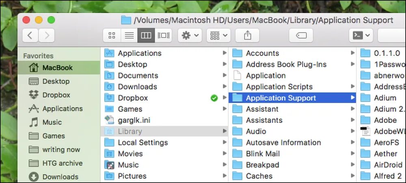This screenshot has height=183, width=406.
Task: Select Aether folder in third column
Action: (381, 154)
